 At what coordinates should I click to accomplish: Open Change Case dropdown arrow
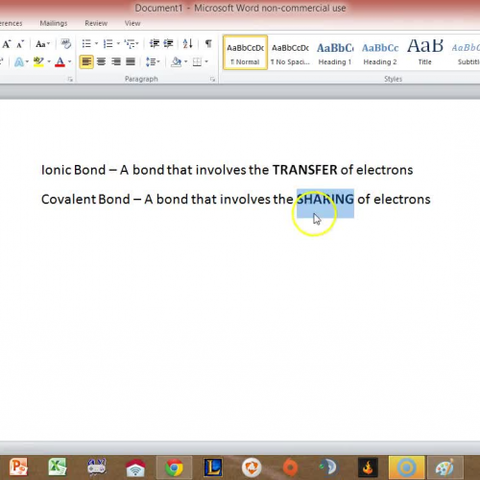click(49, 43)
